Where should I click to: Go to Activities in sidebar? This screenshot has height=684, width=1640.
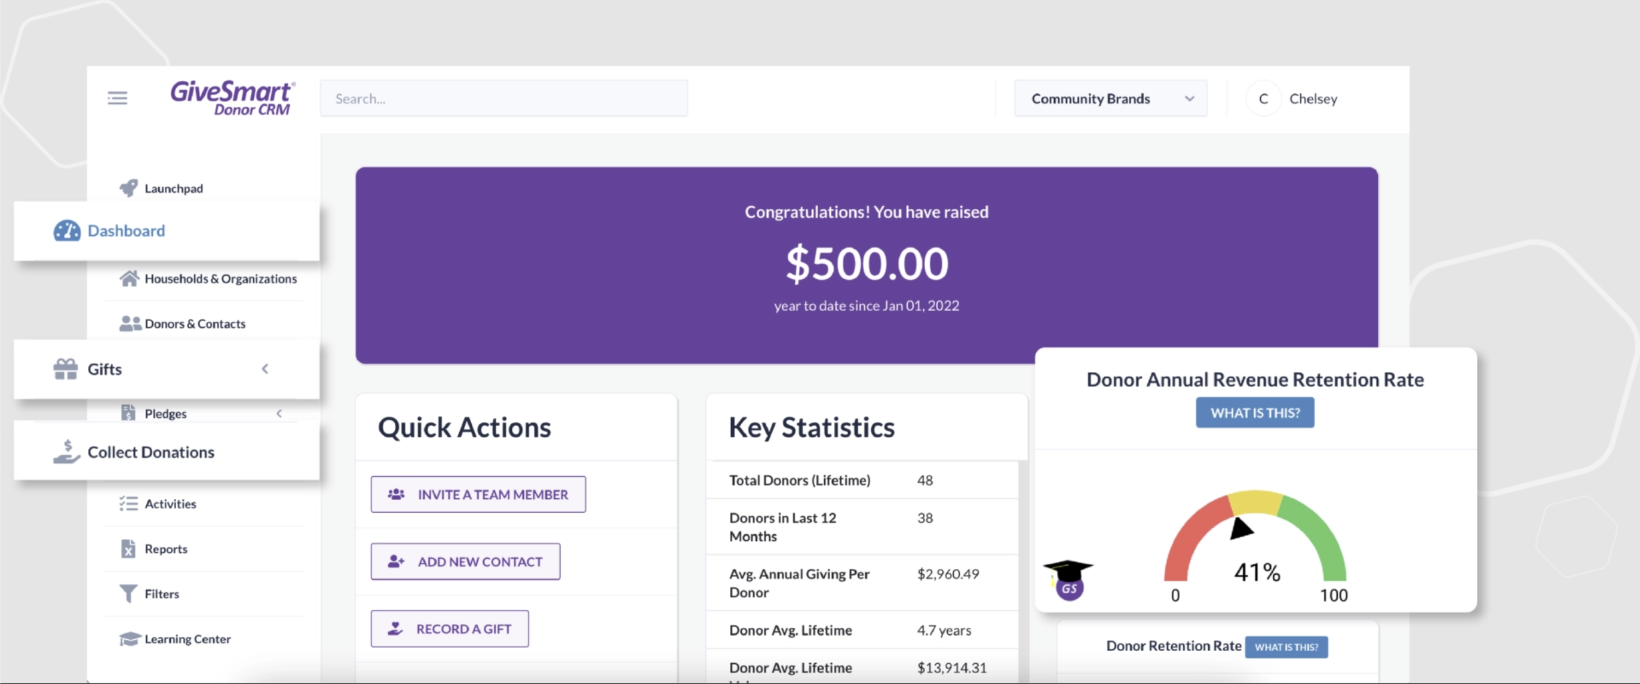(170, 503)
